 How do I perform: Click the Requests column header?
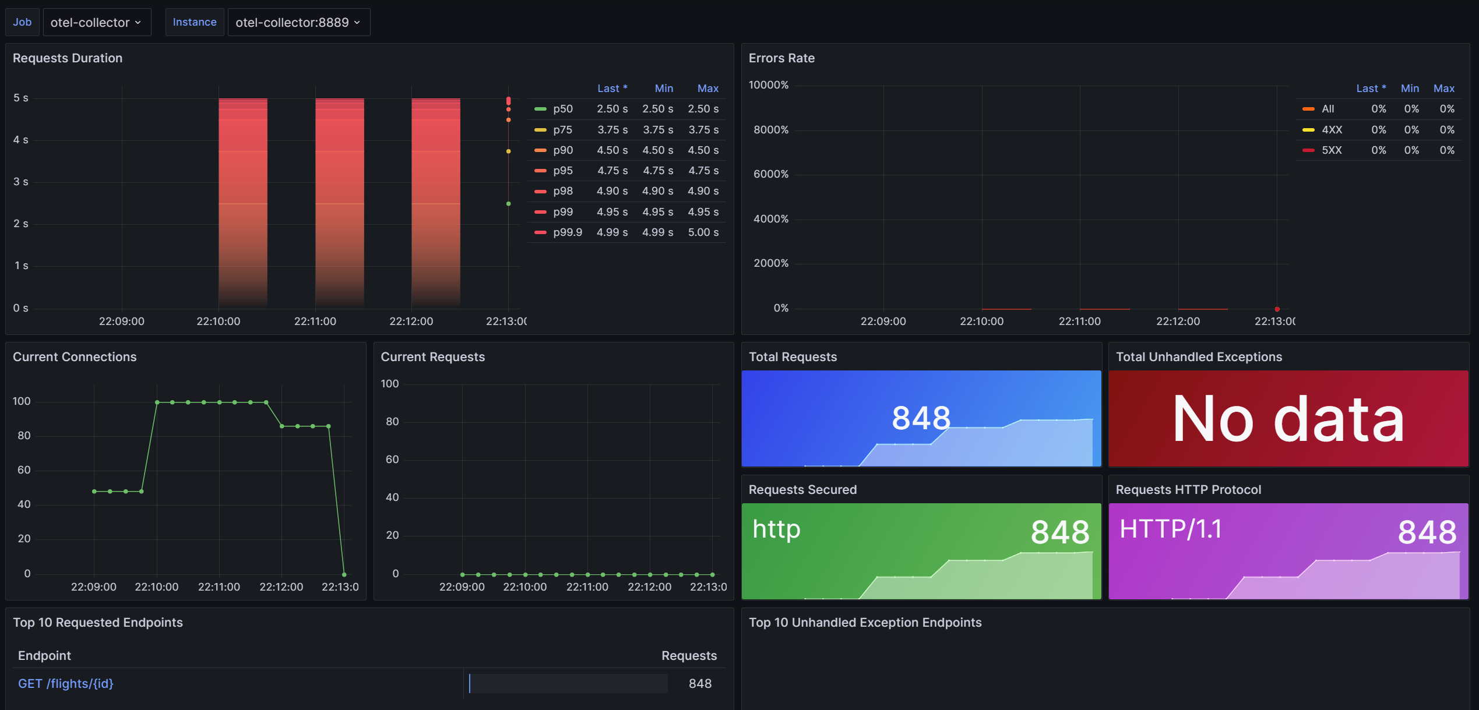pyautogui.click(x=689, y=656)
